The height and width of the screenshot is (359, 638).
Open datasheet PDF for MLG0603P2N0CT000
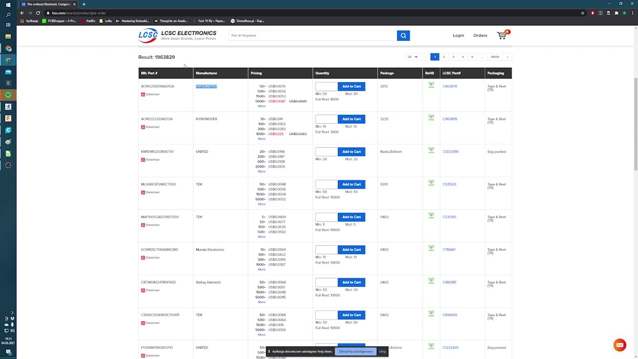click(150, 192)
